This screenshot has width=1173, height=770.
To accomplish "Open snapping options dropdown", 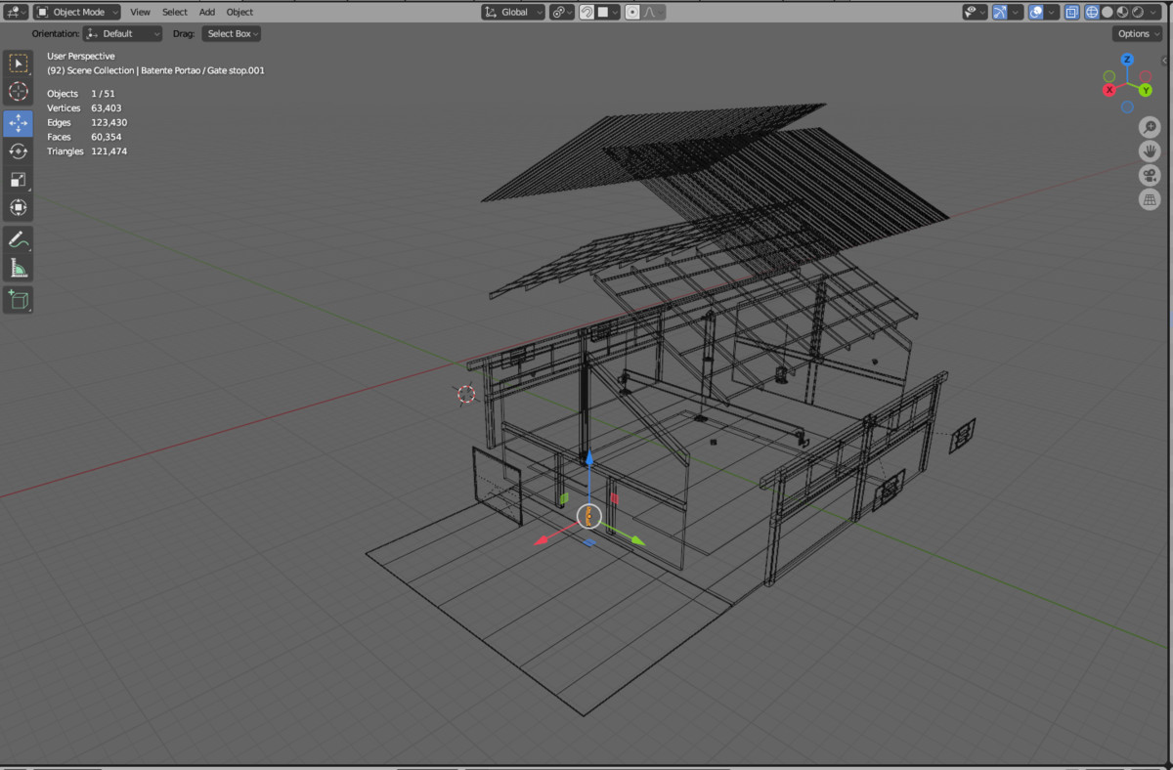I will click(x=608, y=12).
